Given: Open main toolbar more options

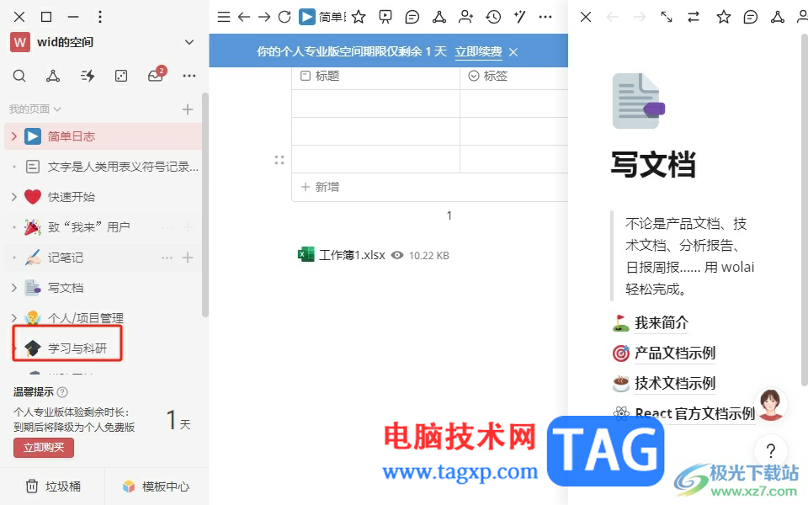Looking at the screenshot, I should 545,17.
